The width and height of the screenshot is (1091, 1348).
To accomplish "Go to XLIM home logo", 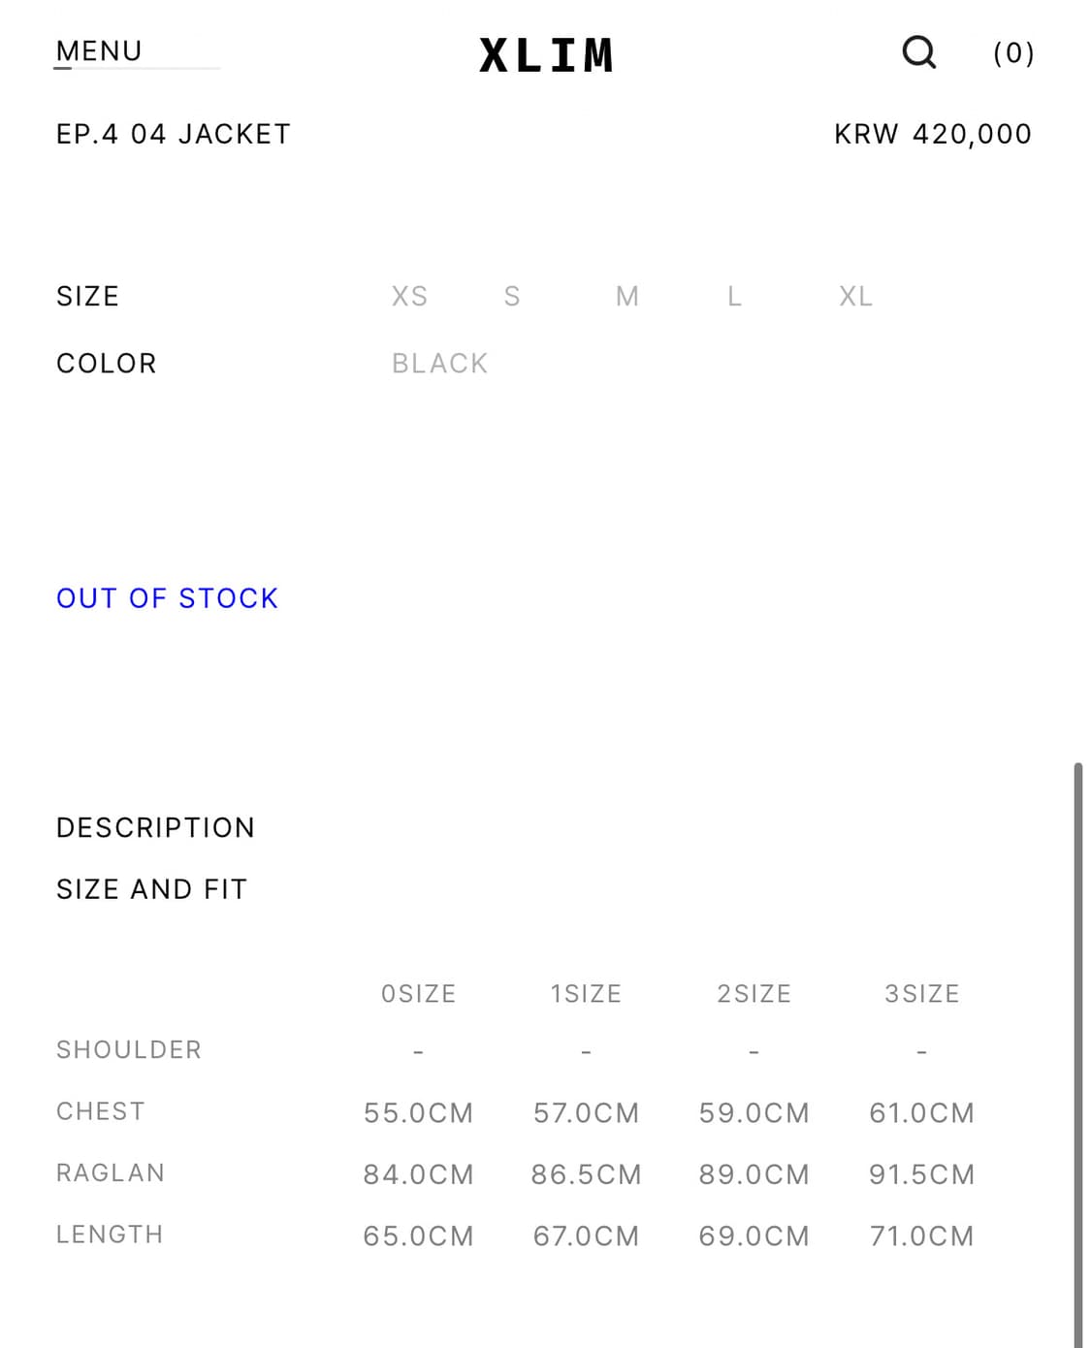I will 546,55.
